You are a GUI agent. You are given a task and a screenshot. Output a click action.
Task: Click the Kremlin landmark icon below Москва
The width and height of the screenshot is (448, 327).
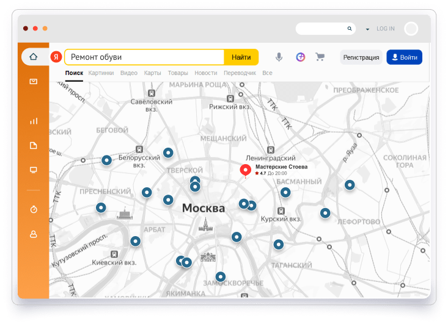pyautogui.click(x=205, y=225)
